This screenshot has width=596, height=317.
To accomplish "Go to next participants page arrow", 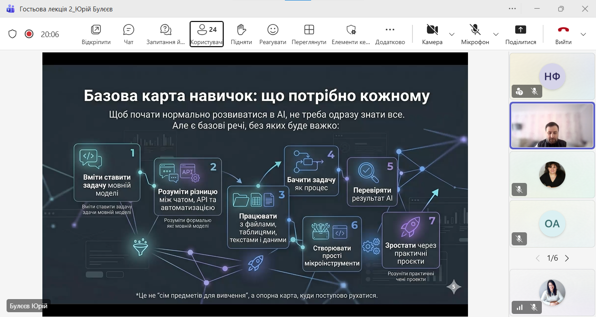I will click(567, 258).
